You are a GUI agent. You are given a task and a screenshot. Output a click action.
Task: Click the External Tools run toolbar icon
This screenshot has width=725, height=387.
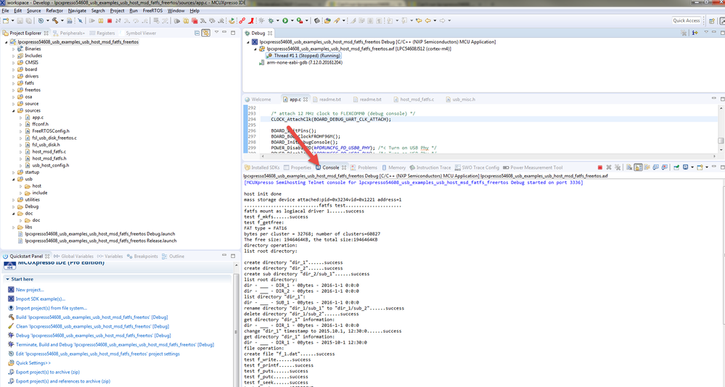[x=300, y=20]
